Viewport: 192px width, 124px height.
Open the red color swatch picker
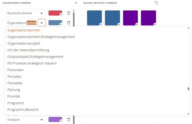55,13
